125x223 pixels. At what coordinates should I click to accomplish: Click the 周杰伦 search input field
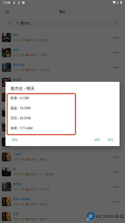pos(67,23)
